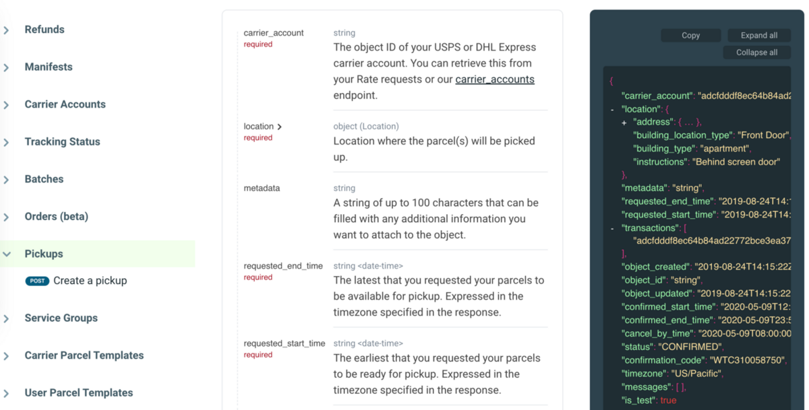Expand the address object plus toggle
The height and width of the screenshot is (410, 809).
coord(624,123)
